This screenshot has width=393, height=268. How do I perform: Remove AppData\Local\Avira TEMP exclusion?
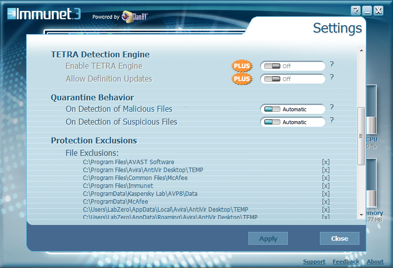[325, 210]
